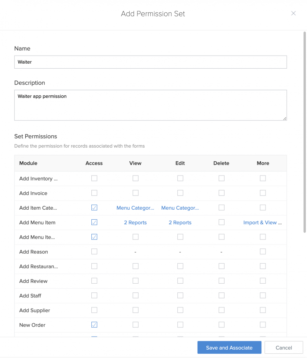Uncheck Access for Add Item Category
Viewport: 307px width, 358px height.
click(x=94, y=208)
